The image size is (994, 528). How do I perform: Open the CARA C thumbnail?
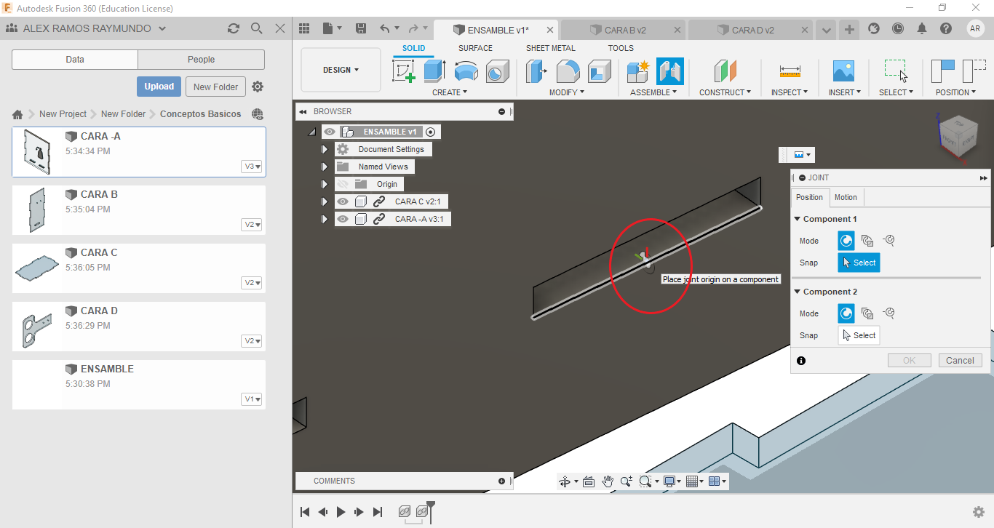pos(37,268)
